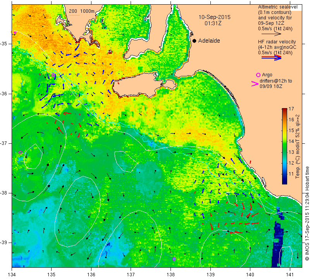Click the 138 longitude axis label
Screen dimensions: 310x279
click(170, 274)
